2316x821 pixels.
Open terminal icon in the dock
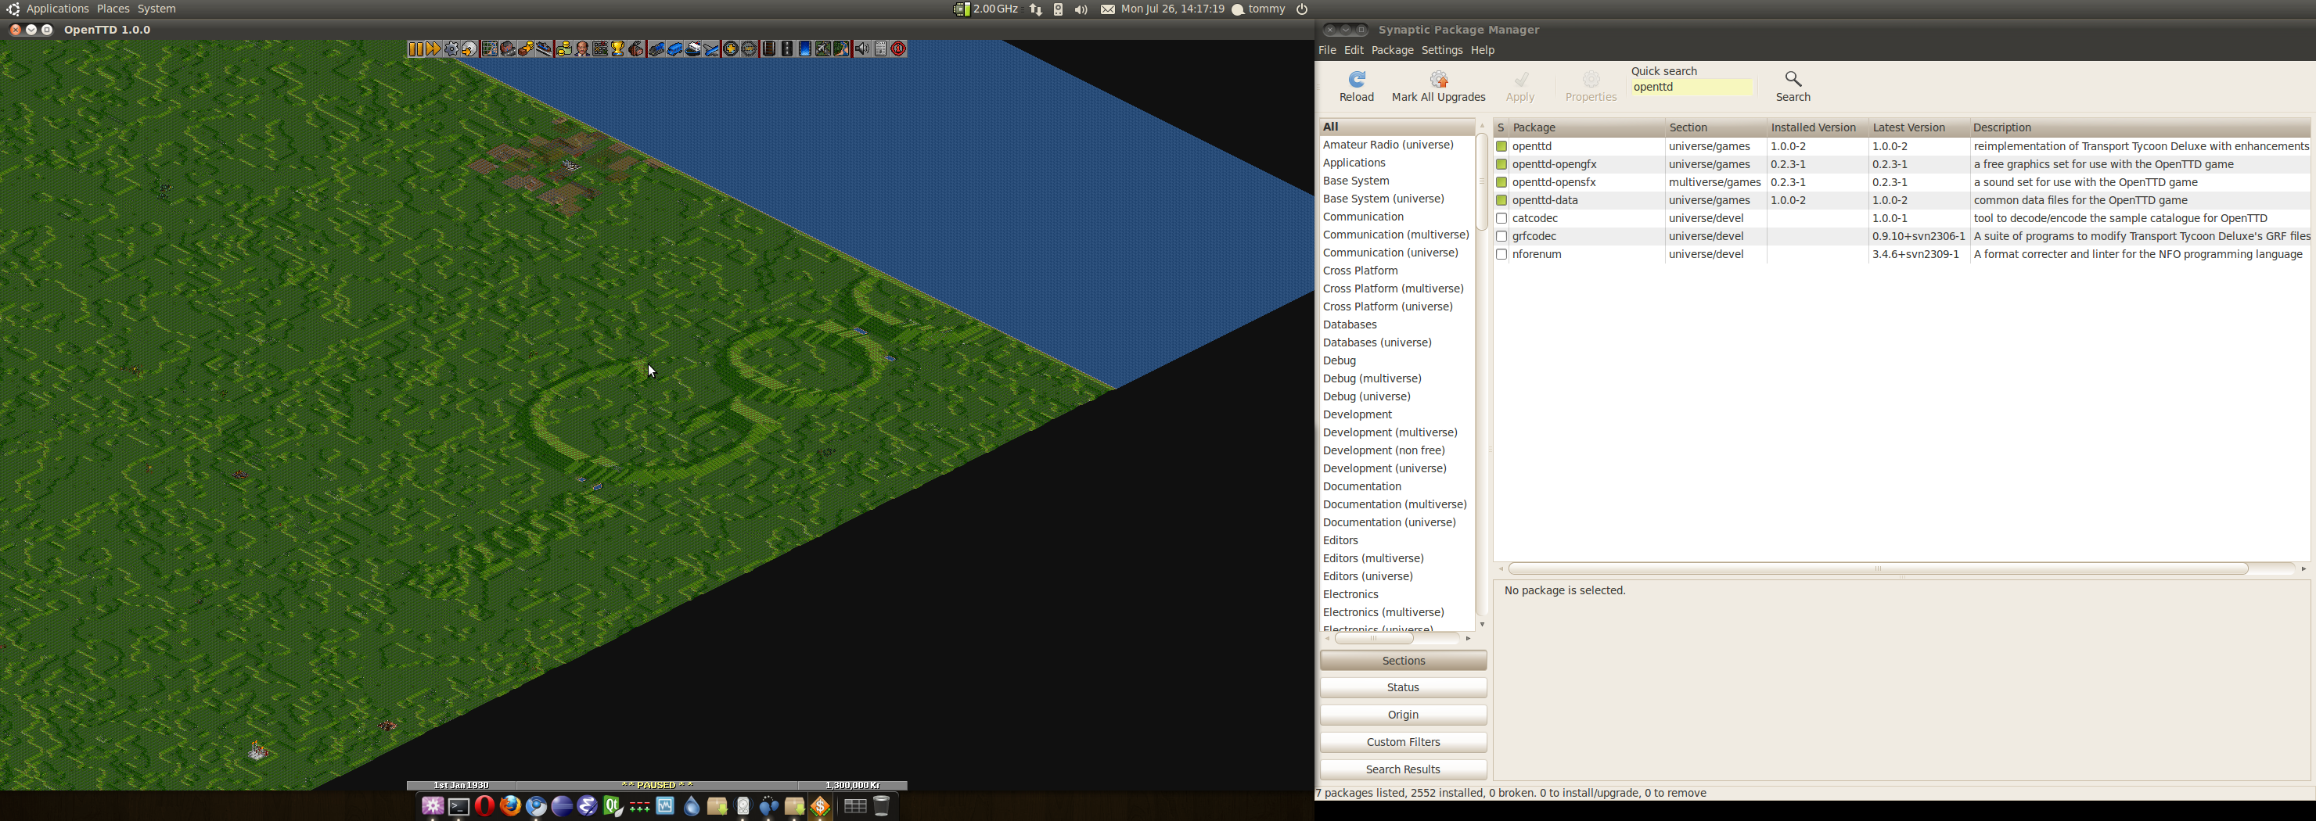(x=459, y=807)
